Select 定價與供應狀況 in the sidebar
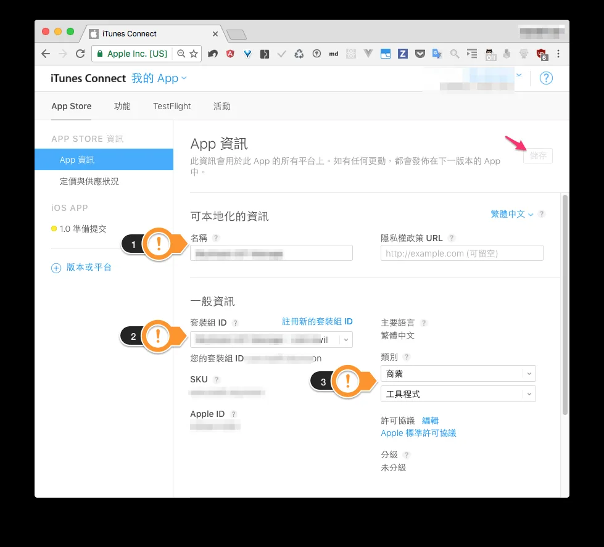 coord(89,181)
